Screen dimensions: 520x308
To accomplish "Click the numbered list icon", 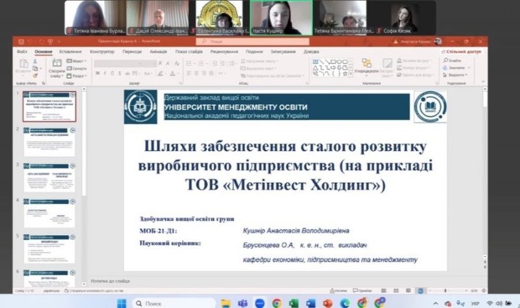I will pos(202,63).
